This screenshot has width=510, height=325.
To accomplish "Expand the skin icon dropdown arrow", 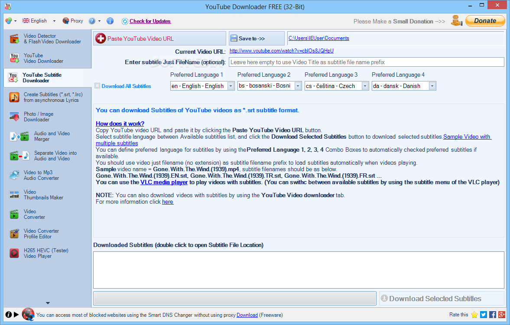I will pyautogui.click(x=15, y=21).
